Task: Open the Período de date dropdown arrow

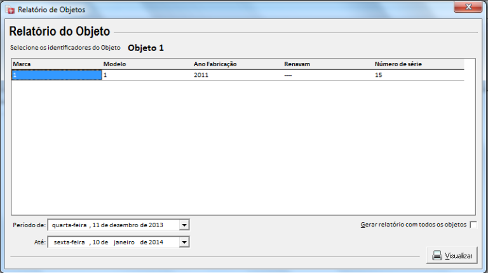Action: pyautogui.click(x=184, y=225)
